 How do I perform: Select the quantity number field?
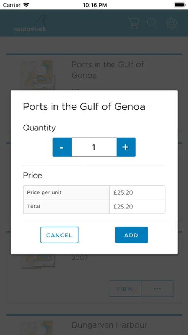(94, 147)
